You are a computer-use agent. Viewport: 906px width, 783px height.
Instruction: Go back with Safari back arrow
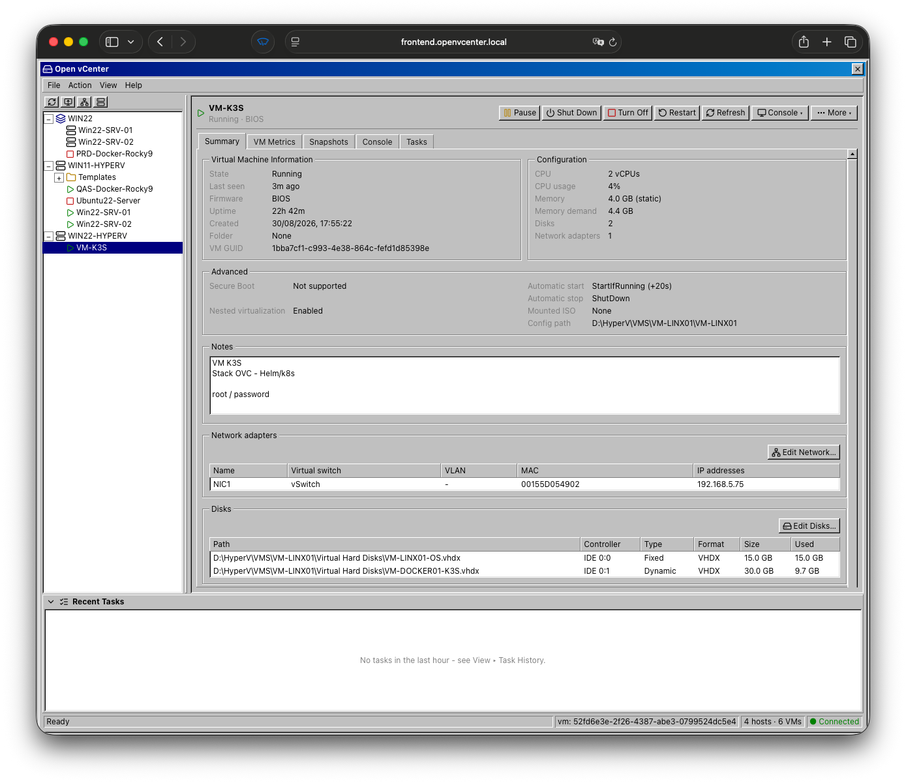pos(160,42)
